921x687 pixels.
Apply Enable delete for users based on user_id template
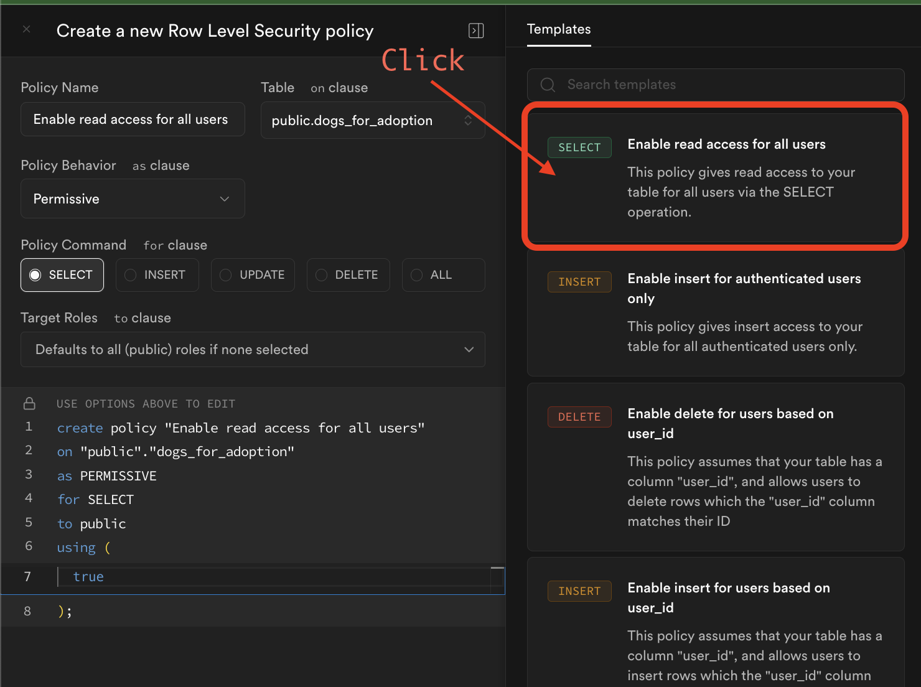point(716,467)
